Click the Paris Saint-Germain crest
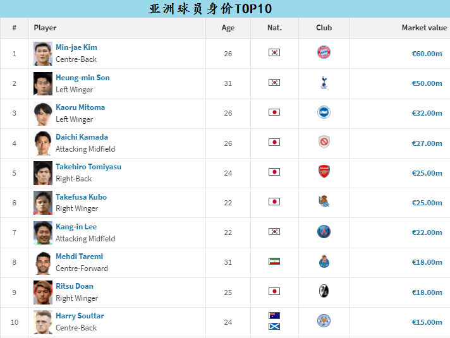450x338 pixels. (x=324, y=232)
